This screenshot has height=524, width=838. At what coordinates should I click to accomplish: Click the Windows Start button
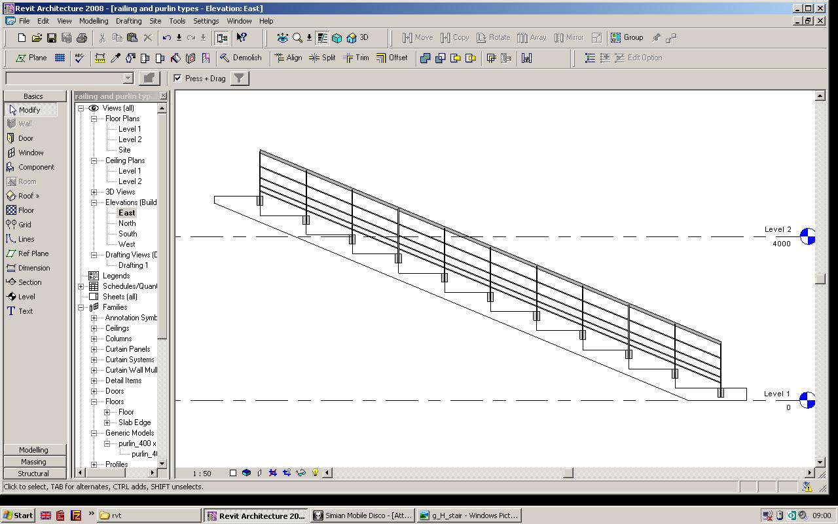click(x=18, y=515)
